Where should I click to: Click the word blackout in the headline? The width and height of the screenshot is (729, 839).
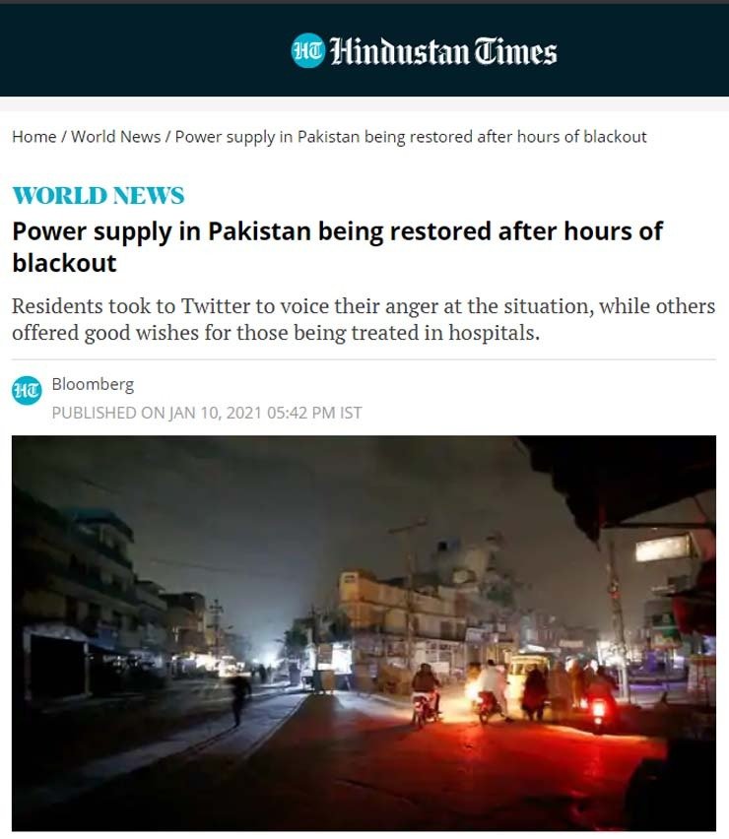(64, 263)
